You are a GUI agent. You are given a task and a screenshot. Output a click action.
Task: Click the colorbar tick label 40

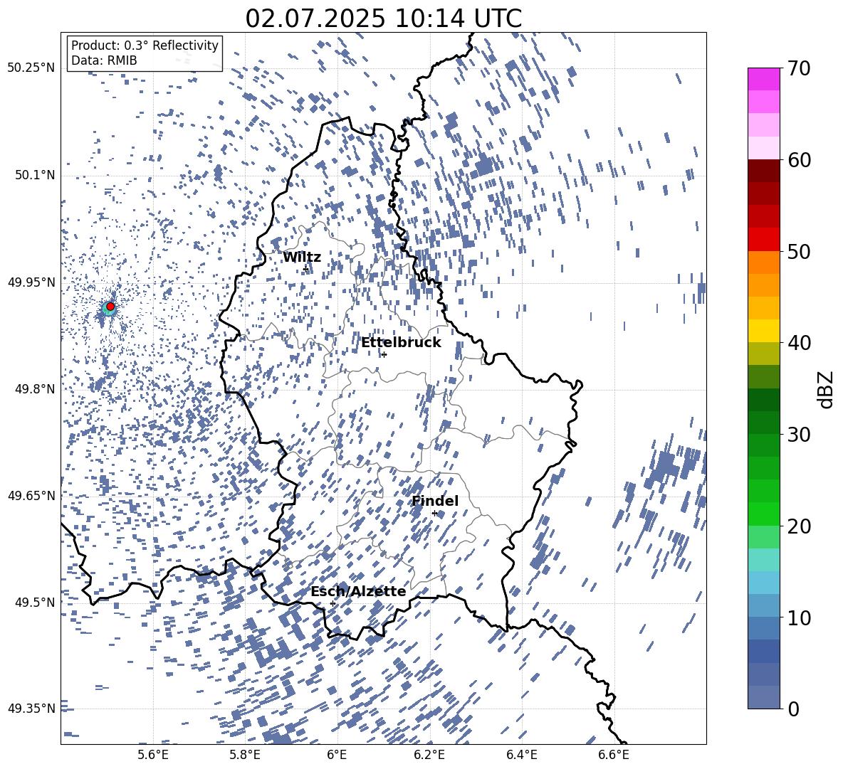click(x=799, y=343)
